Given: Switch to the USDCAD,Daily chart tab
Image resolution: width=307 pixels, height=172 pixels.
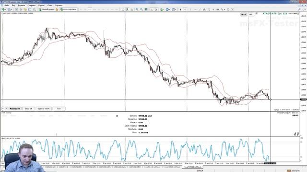Looking at the screenshot, I should pyautogui.click(x=120, y=167).
